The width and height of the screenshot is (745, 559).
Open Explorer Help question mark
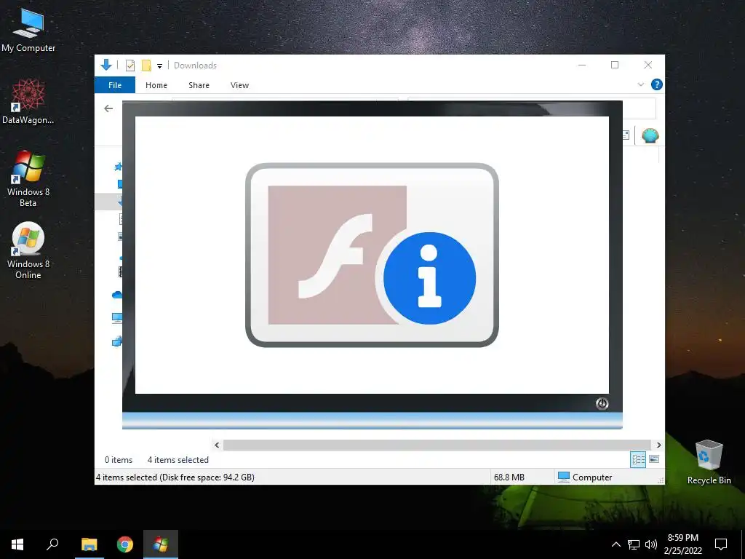pyautogui.click(x=657, y=84)
